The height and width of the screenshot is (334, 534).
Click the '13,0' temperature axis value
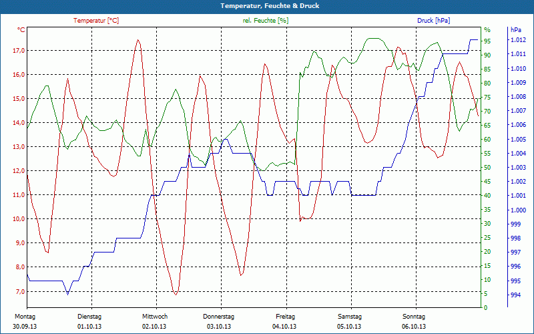point(19,147)
